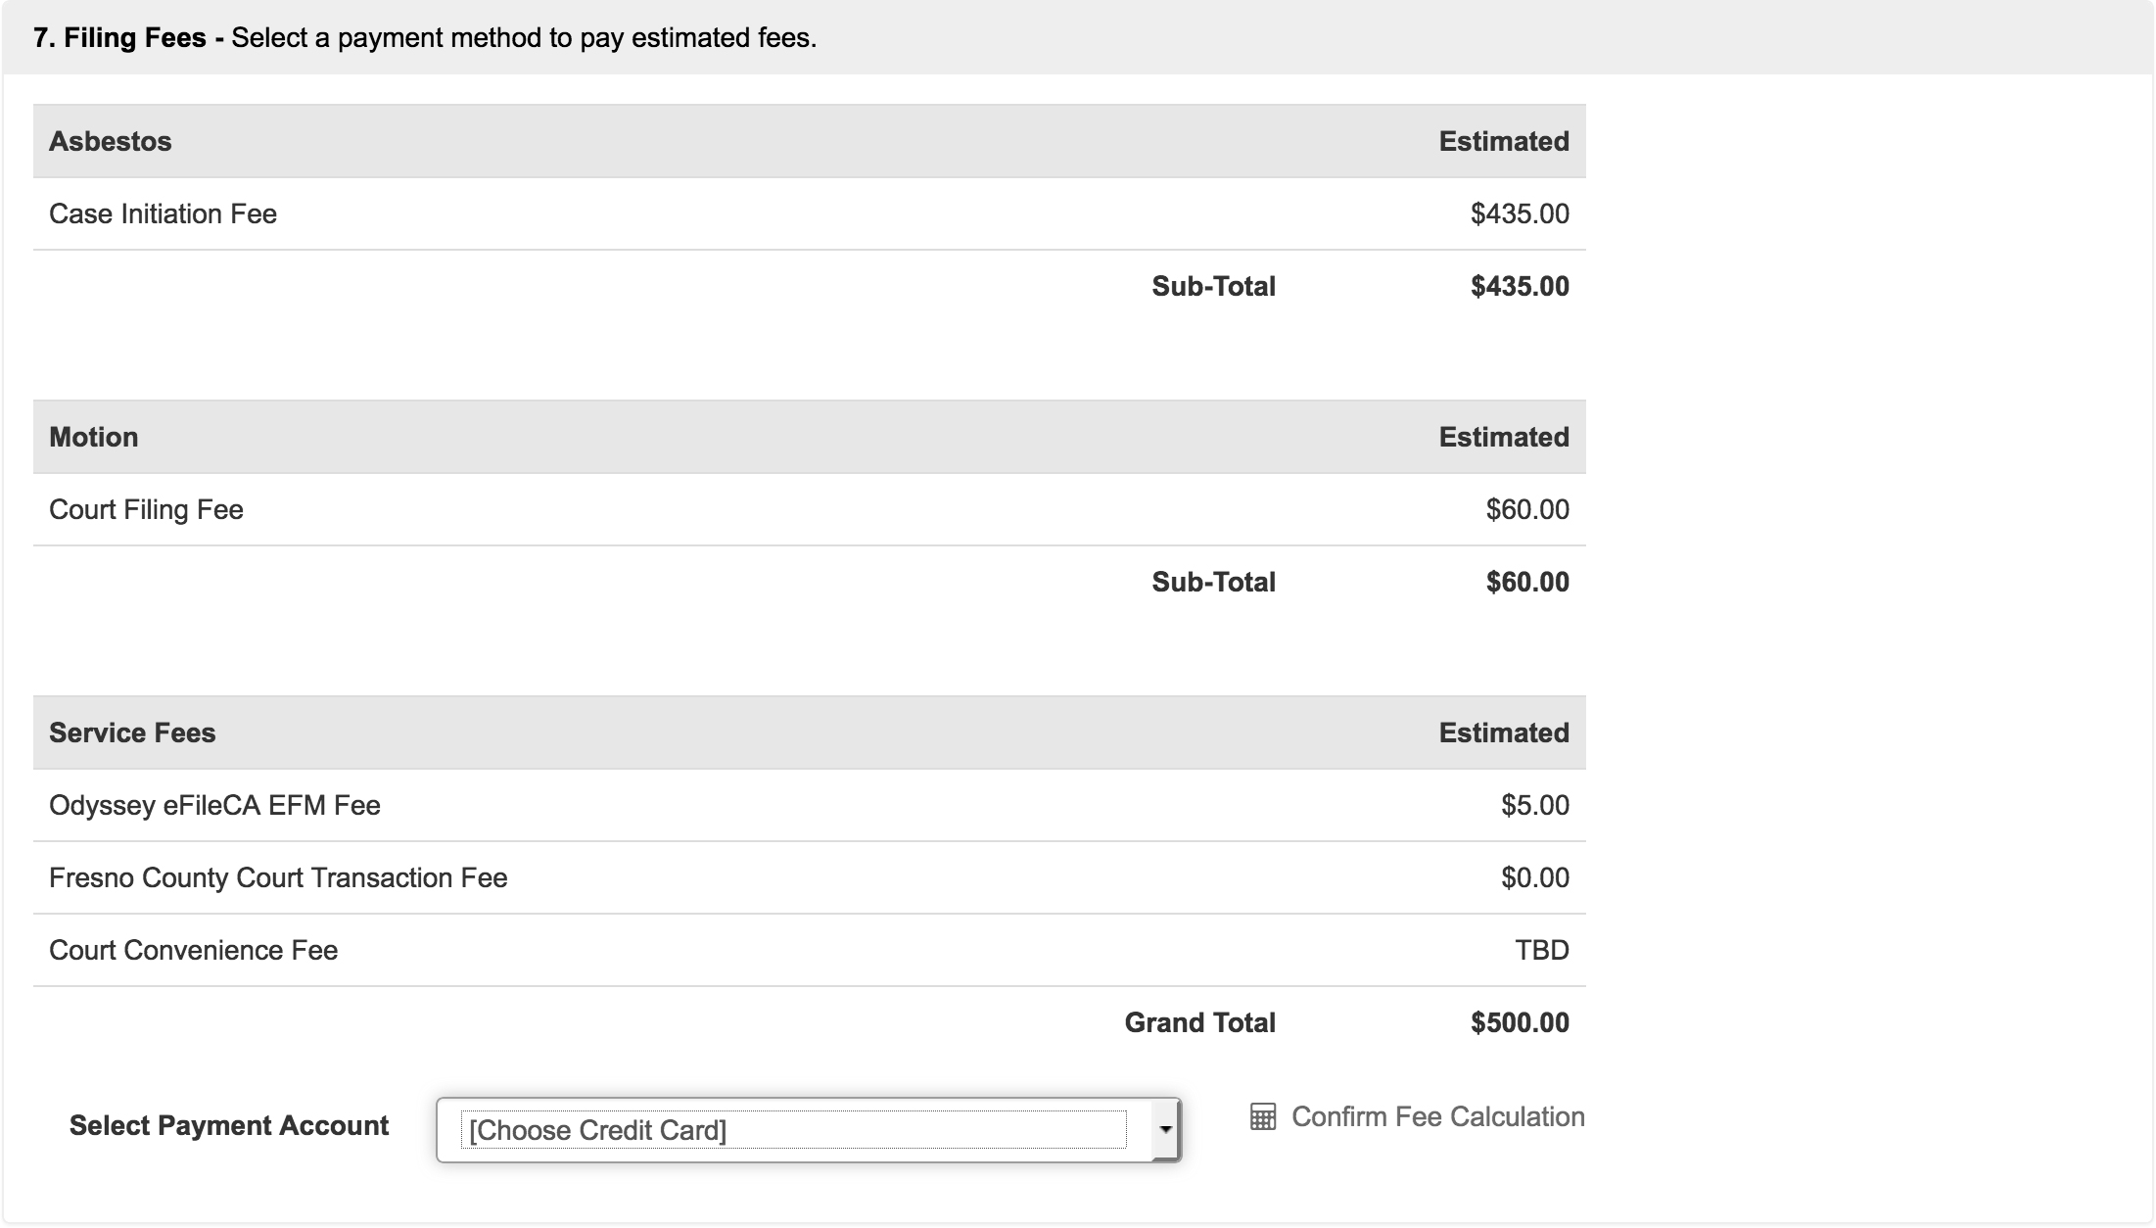This screenshot has width=2156, height=1228.
Task: Click the Grand Total label
Action: coord(1199,1023)
